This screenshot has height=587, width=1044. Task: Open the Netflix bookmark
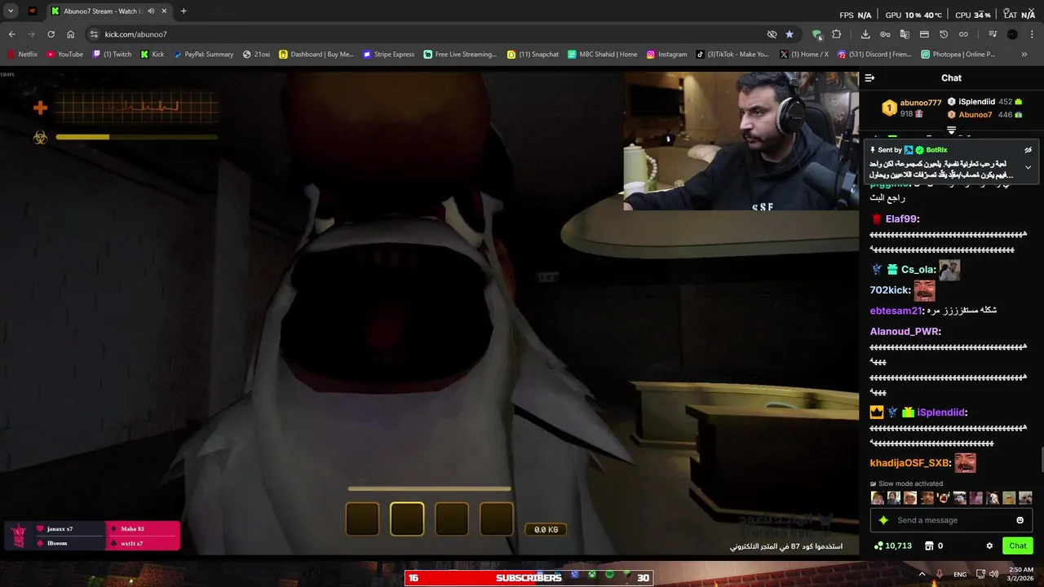click(22, 55)
